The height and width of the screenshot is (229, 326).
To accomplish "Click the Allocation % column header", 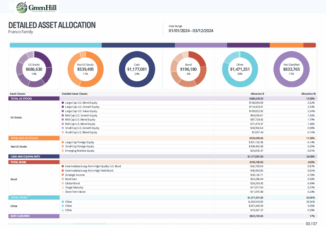I will tap(309, 94).
